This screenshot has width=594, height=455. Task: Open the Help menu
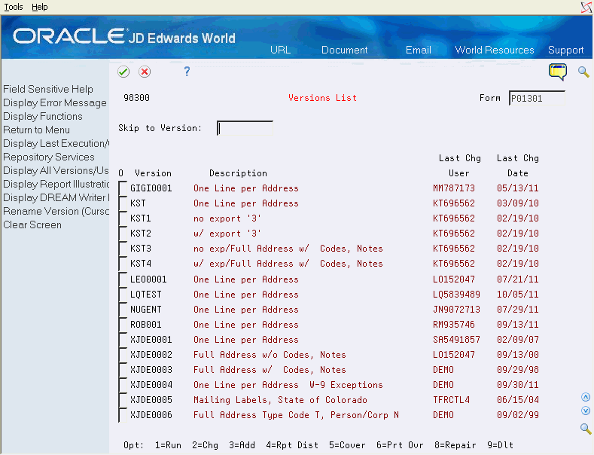click(x=39, y=7)
